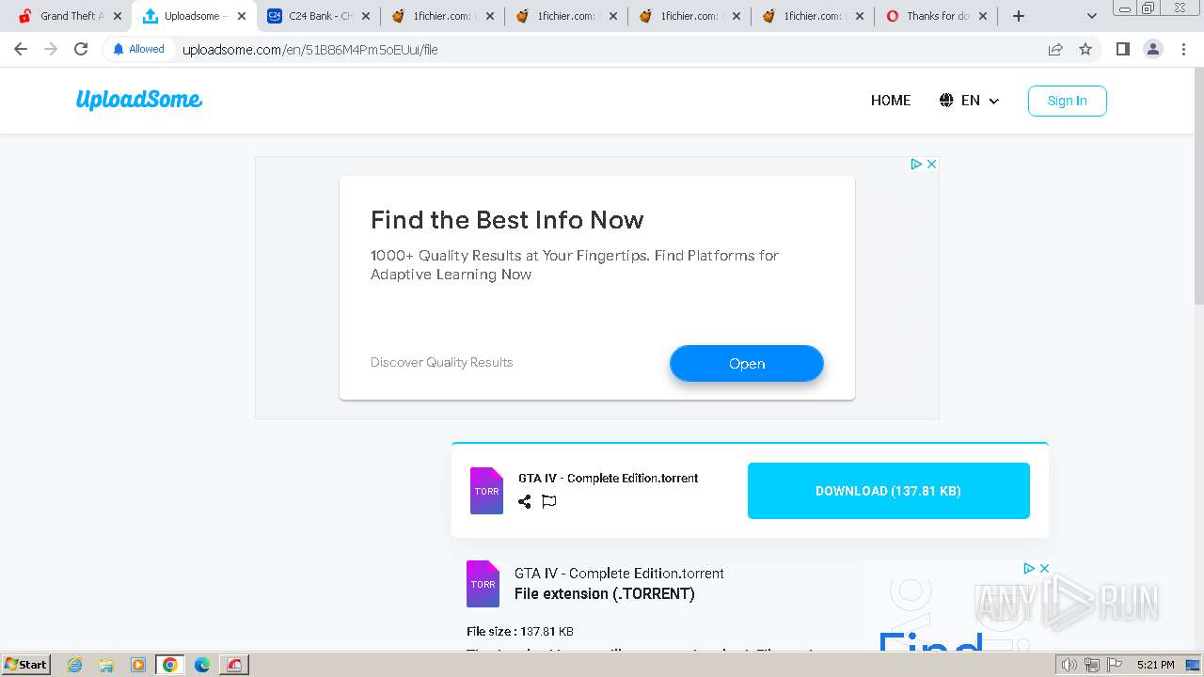Expand the EN language dropdown
1204x677 pixels.
click(x=979, y=101)
